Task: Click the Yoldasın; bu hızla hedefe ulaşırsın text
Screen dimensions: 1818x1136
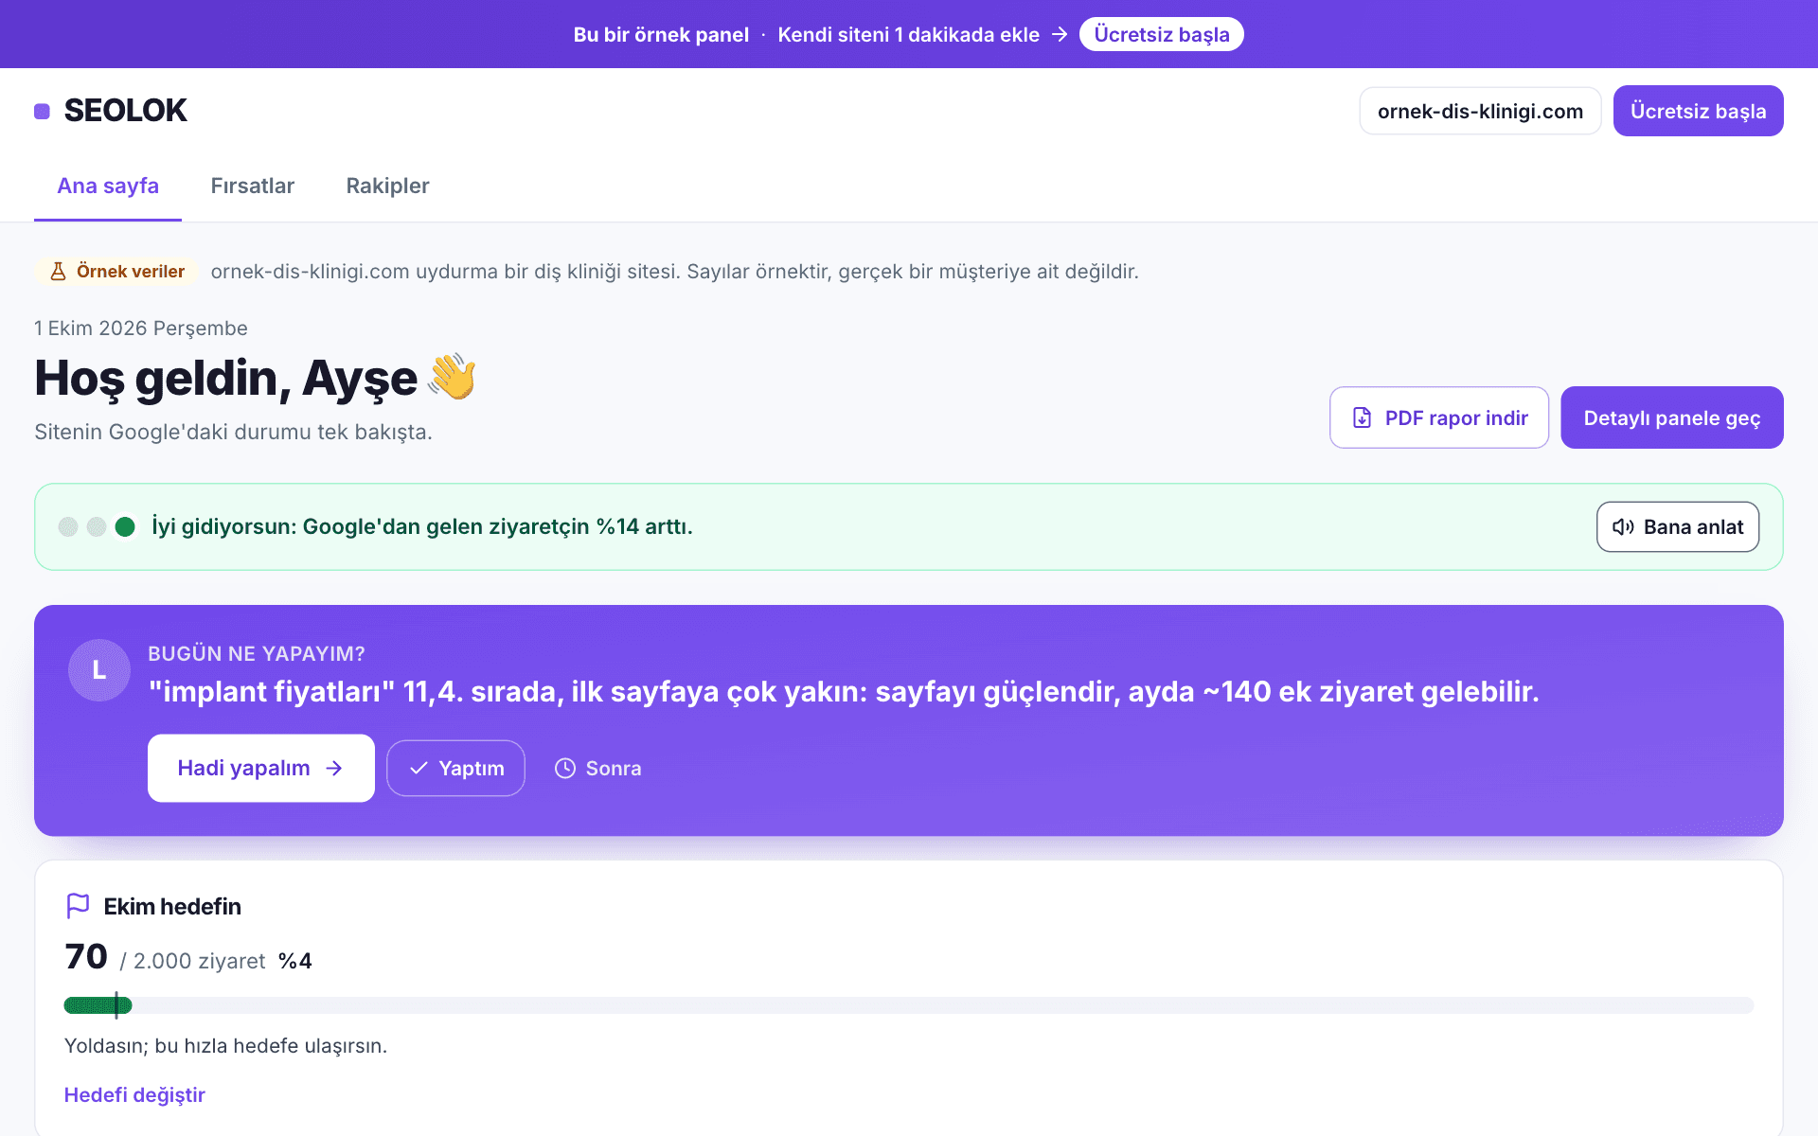Action: (x=225, y=1046)
